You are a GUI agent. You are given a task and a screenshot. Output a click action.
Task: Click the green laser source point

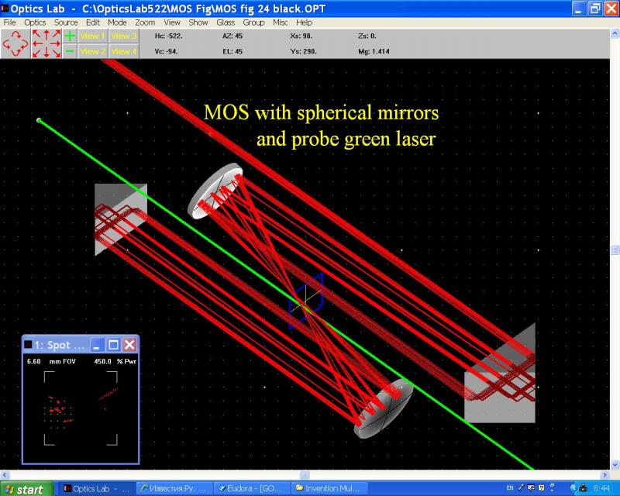click(x=39, y=120)
